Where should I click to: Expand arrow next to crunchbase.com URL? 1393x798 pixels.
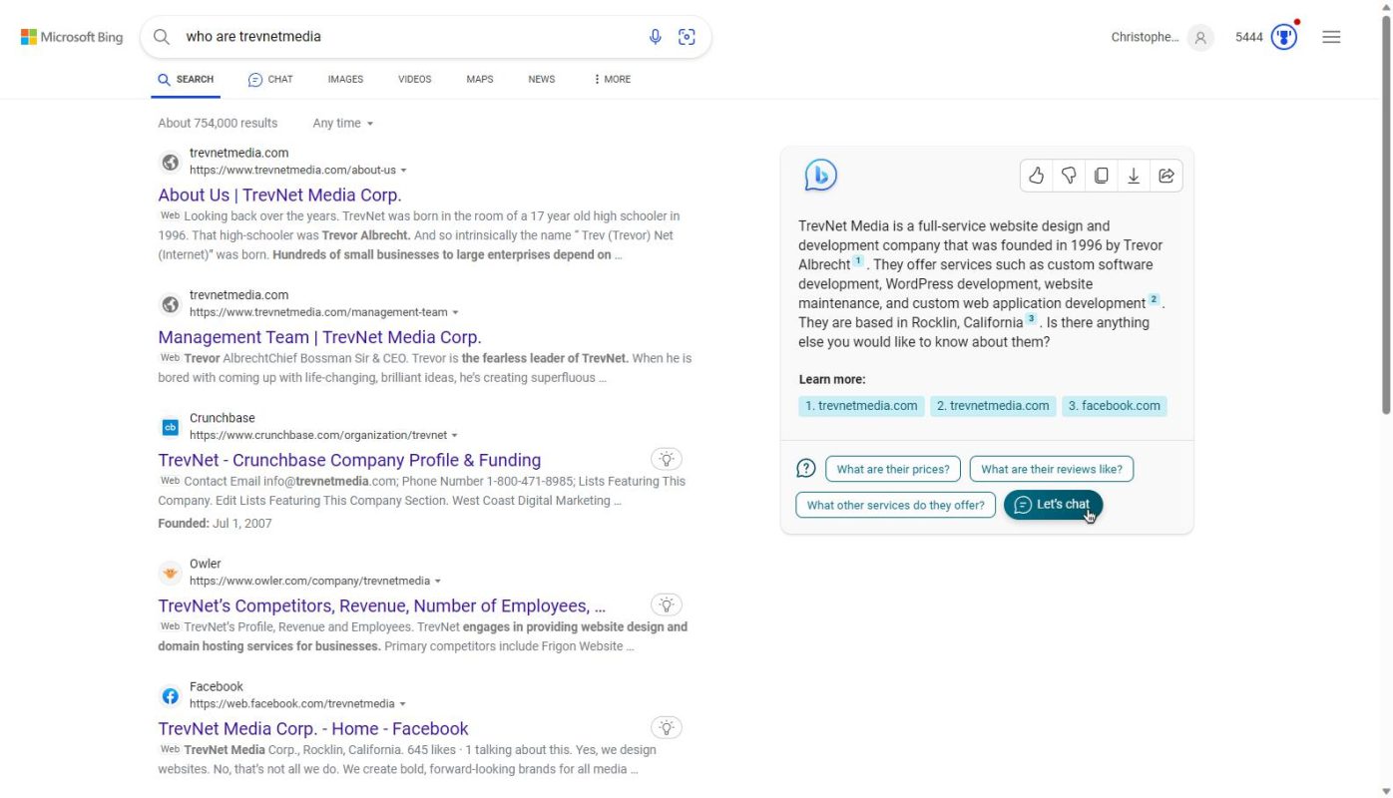[x=455, y=436]
